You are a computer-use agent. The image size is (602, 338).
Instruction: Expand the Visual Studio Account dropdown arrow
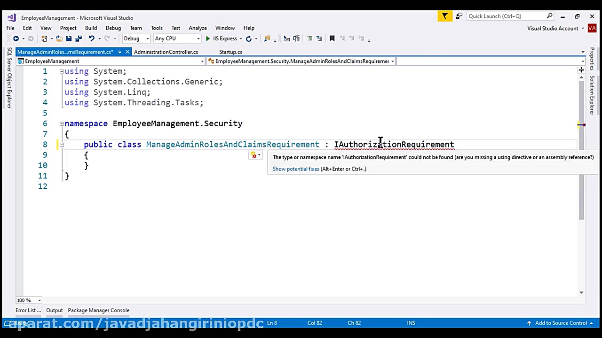pyautogui.click(x=583, y=28)
